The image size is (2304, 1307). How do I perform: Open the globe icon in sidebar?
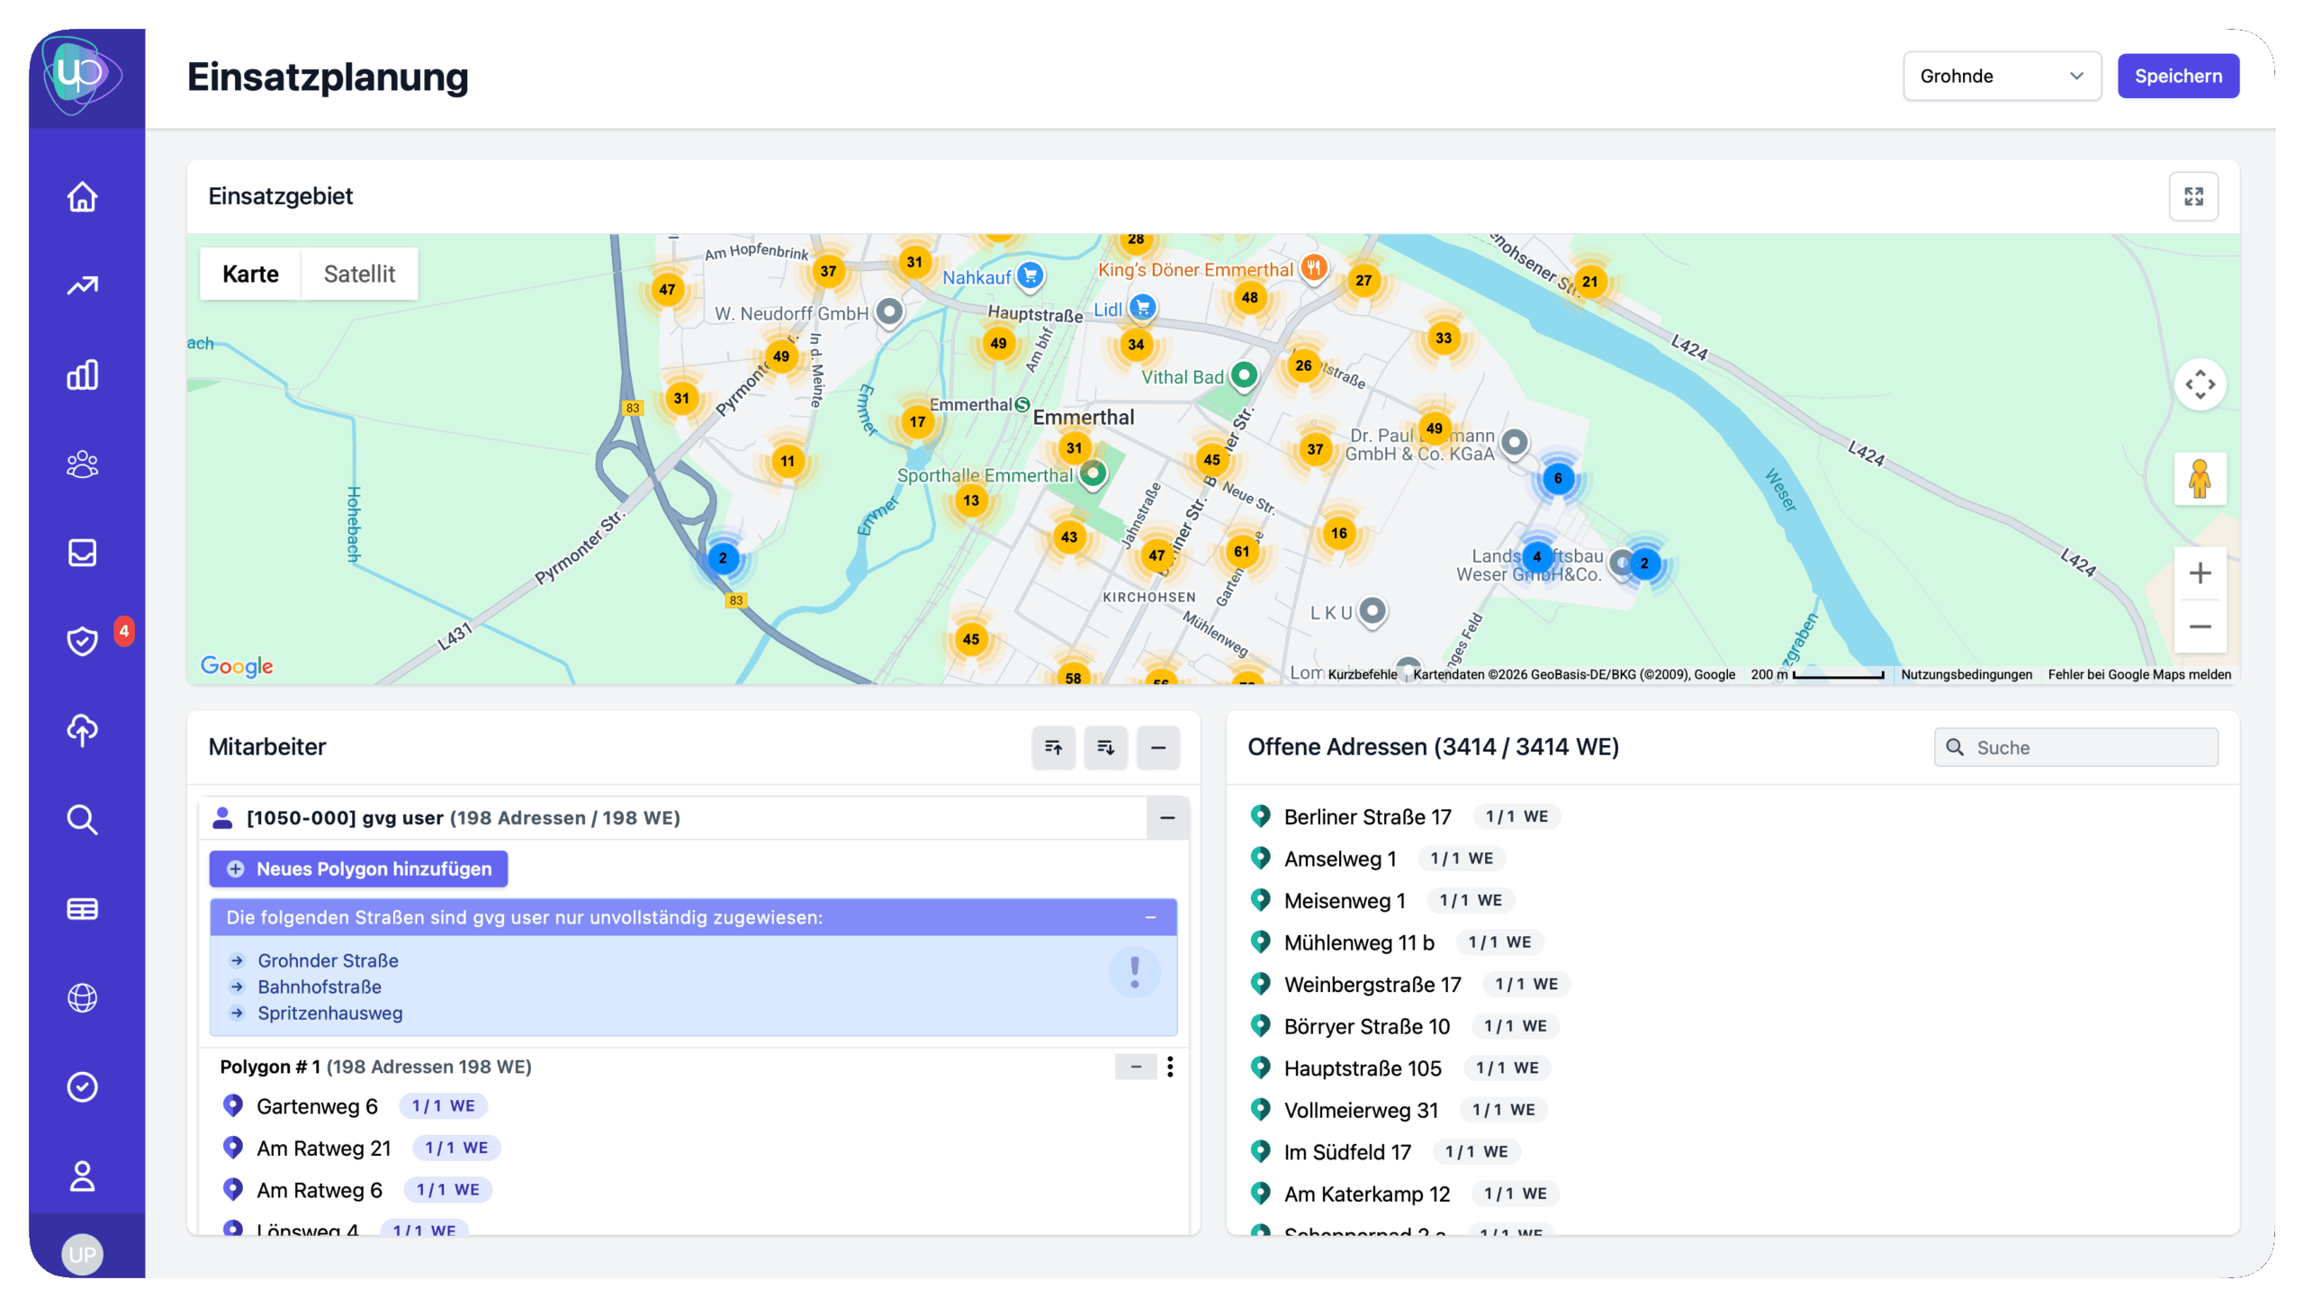[x=82, y=997]
